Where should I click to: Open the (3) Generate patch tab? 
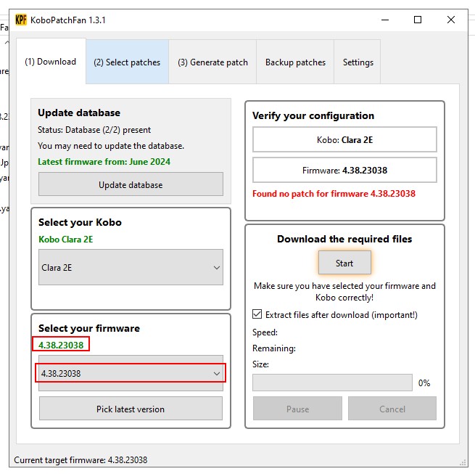[212, 62]
